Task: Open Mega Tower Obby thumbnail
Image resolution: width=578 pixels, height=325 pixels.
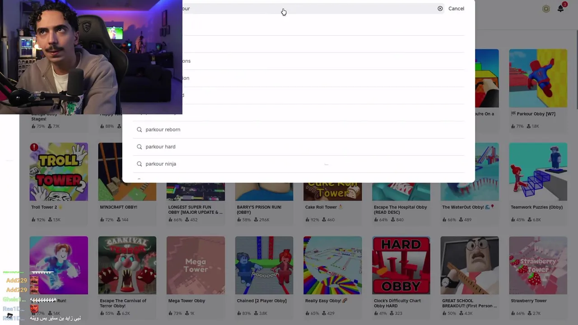Action: (x=196, y=265)
